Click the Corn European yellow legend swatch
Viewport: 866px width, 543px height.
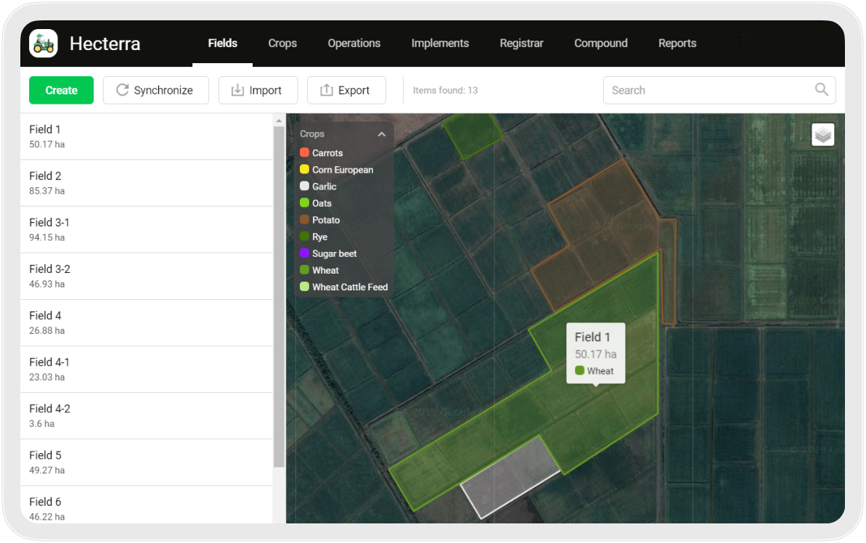[305, 170]
